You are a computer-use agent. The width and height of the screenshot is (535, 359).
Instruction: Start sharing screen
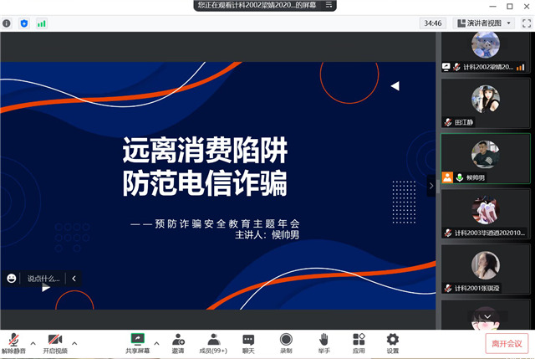[137, 343]
